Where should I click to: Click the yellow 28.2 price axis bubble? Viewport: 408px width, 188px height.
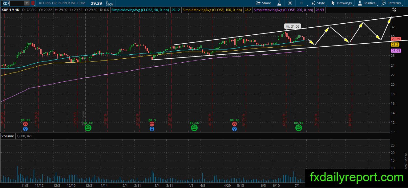395,45
